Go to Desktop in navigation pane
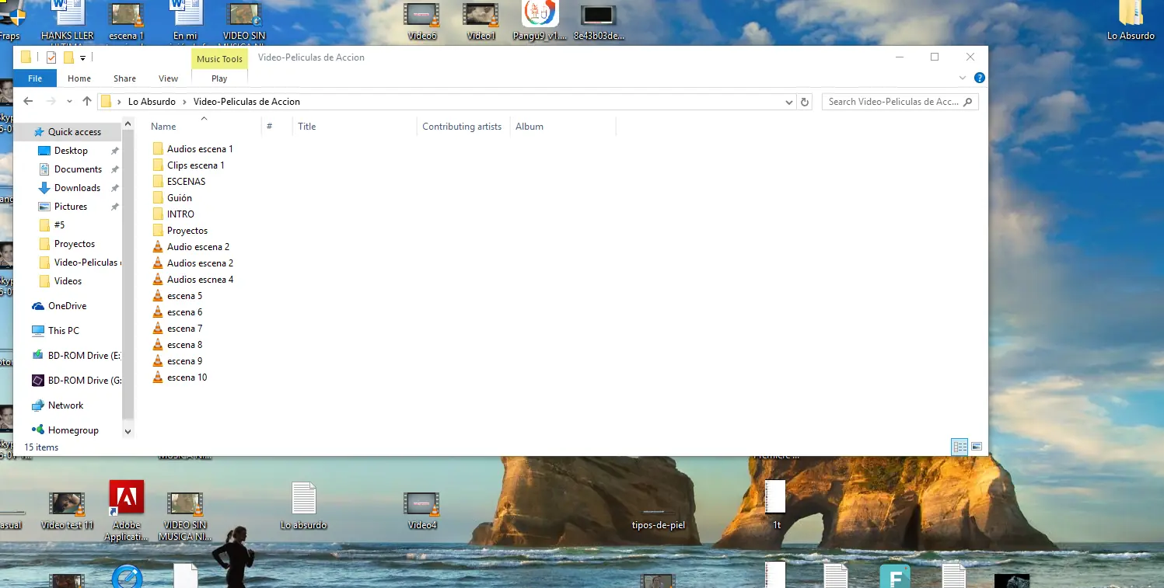 [x=71, y=150]
